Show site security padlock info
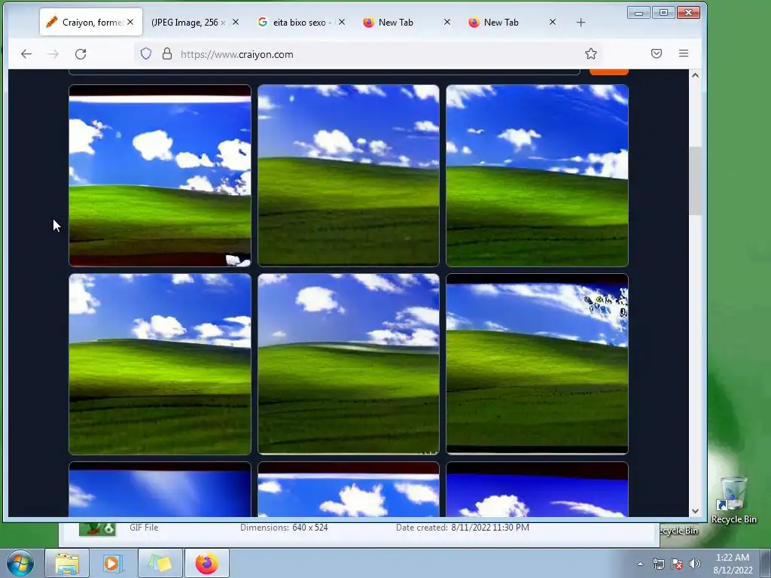This screenshot has width=771, height=578. [x=167, y=53]
